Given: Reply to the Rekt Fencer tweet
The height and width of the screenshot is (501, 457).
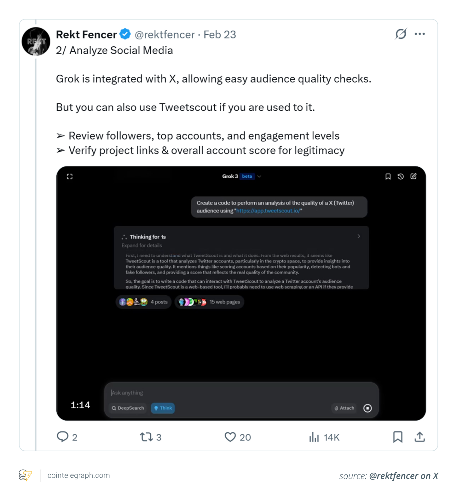Looking at the screenshot, I should [x=63, y=437].
